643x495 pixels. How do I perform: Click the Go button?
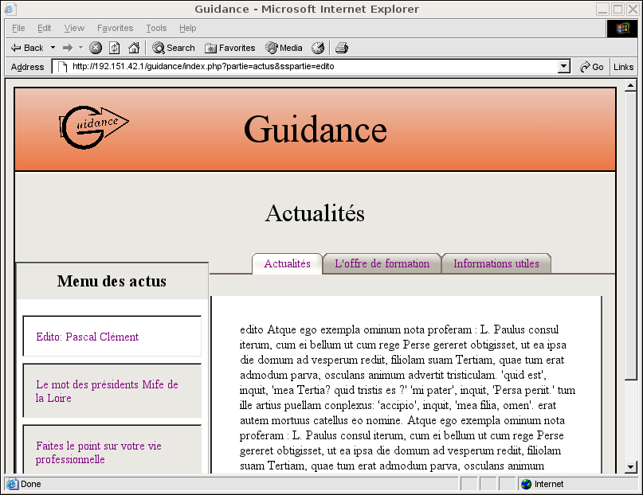(x=591, y=67)
